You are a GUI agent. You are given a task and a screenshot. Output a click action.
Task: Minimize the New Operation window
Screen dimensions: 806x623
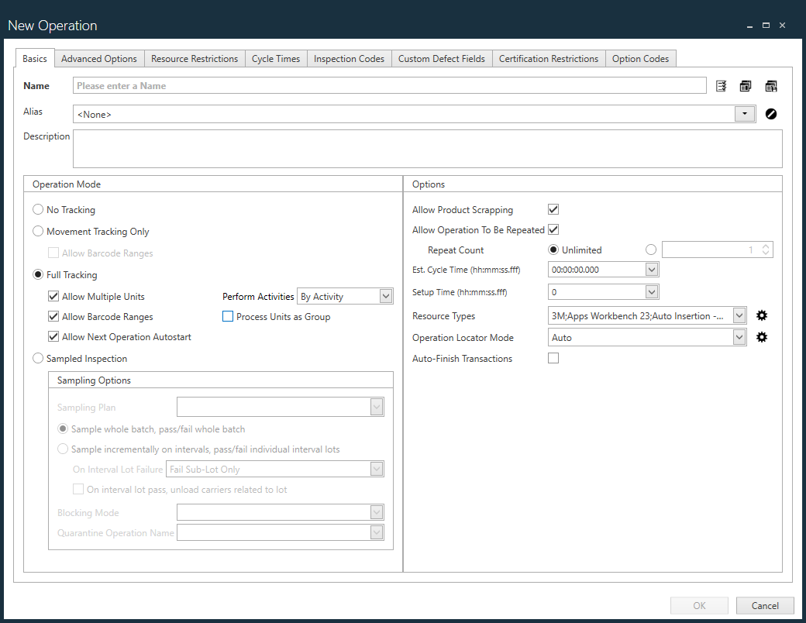(x=749, y=26)
